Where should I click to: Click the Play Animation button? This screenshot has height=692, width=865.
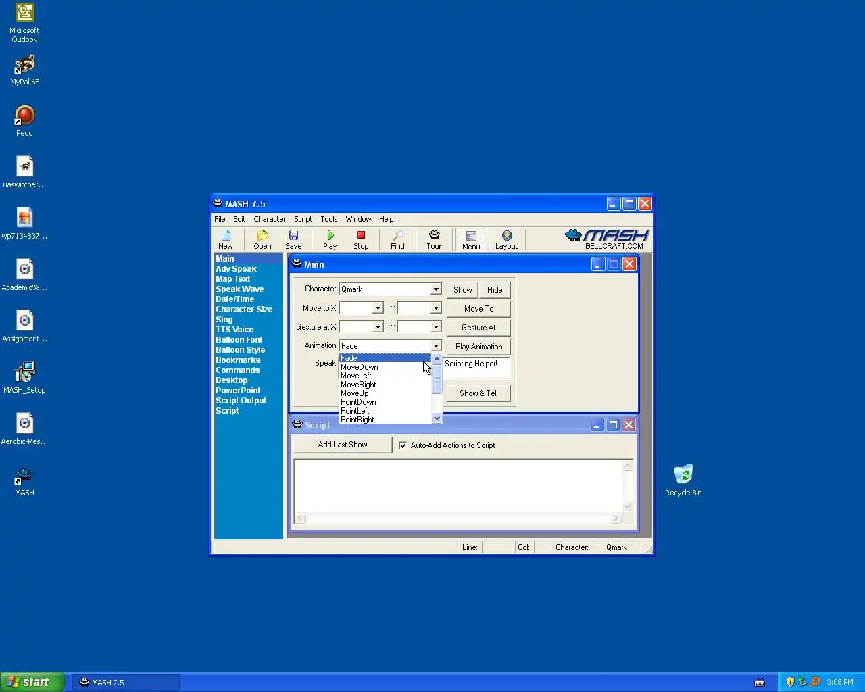click(478, 347)
